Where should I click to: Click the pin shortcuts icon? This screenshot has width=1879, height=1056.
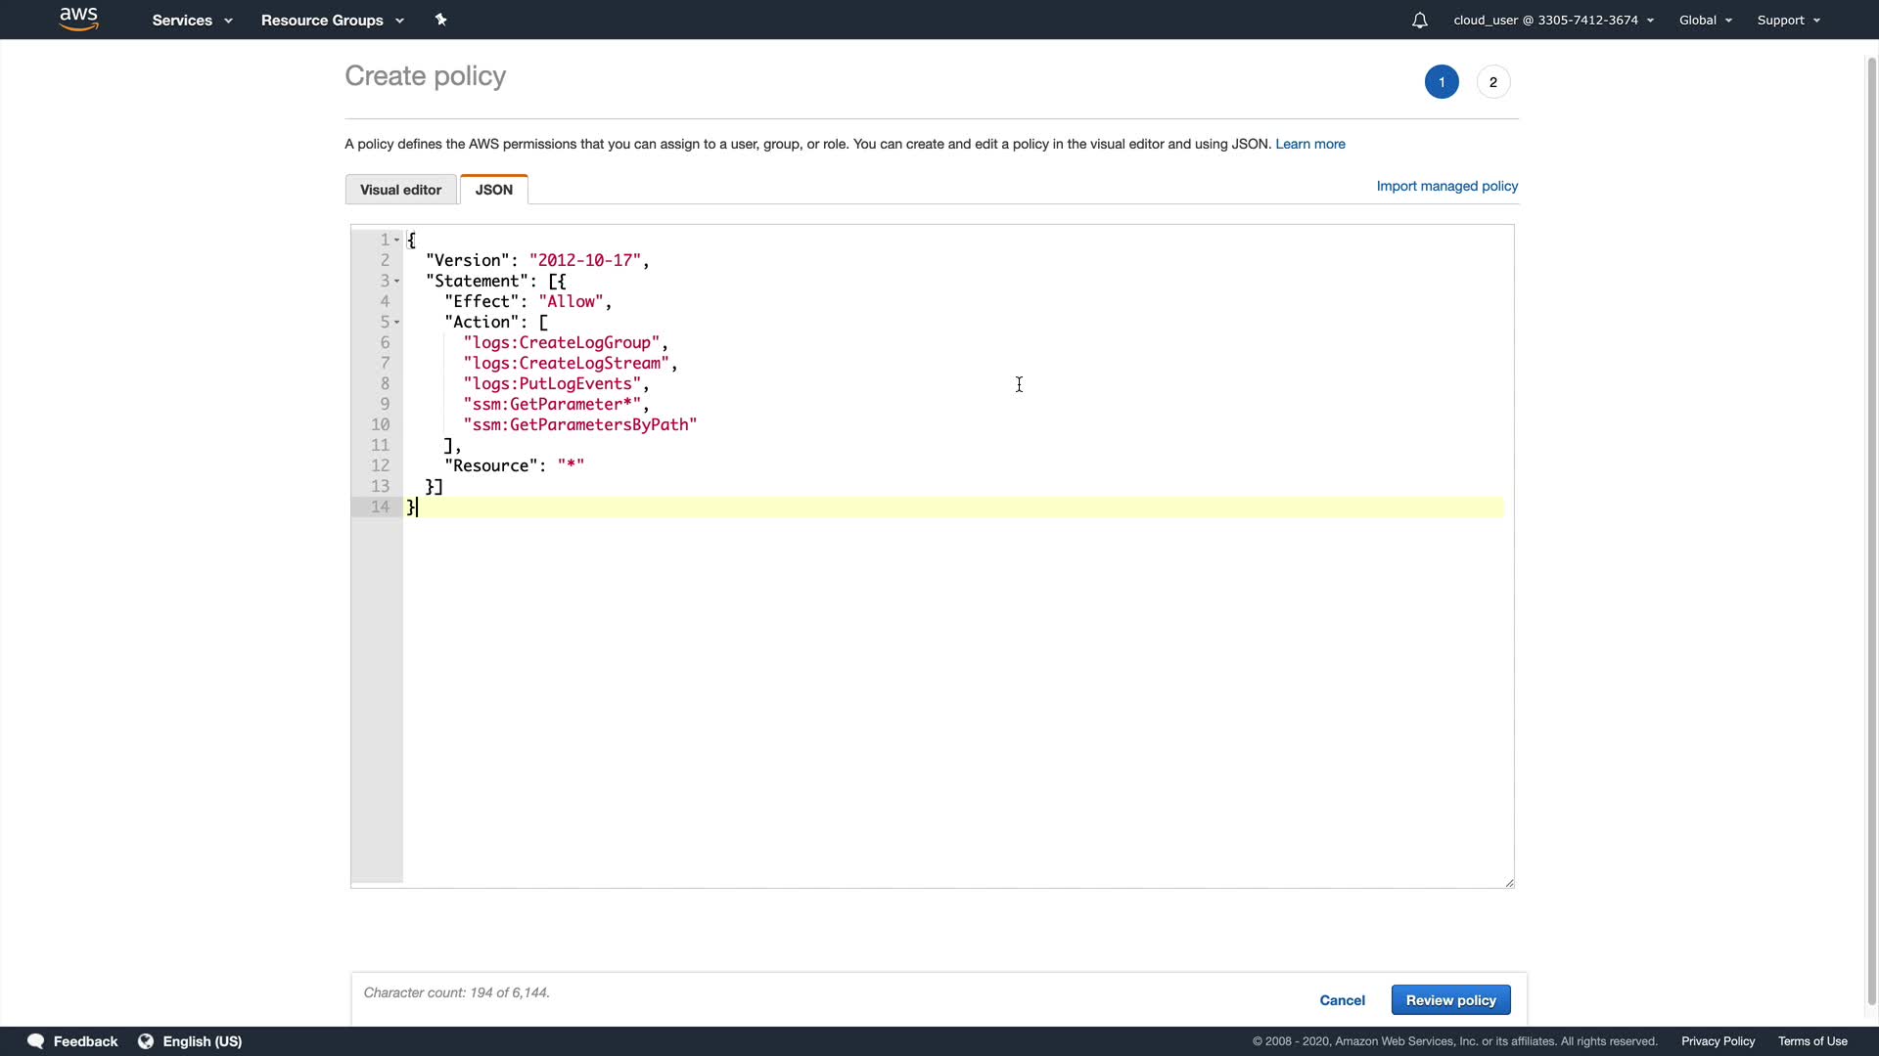(440, 20)
